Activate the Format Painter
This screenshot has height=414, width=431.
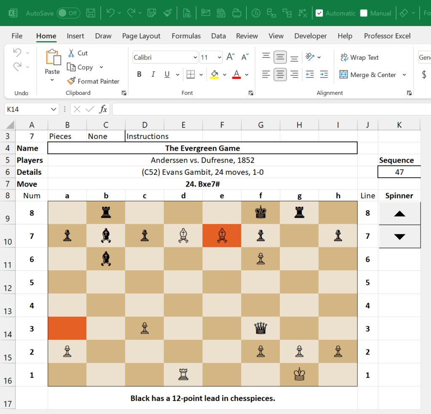(x=93, y=81)
